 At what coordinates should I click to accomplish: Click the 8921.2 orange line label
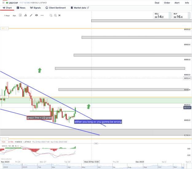coord(4,28)
